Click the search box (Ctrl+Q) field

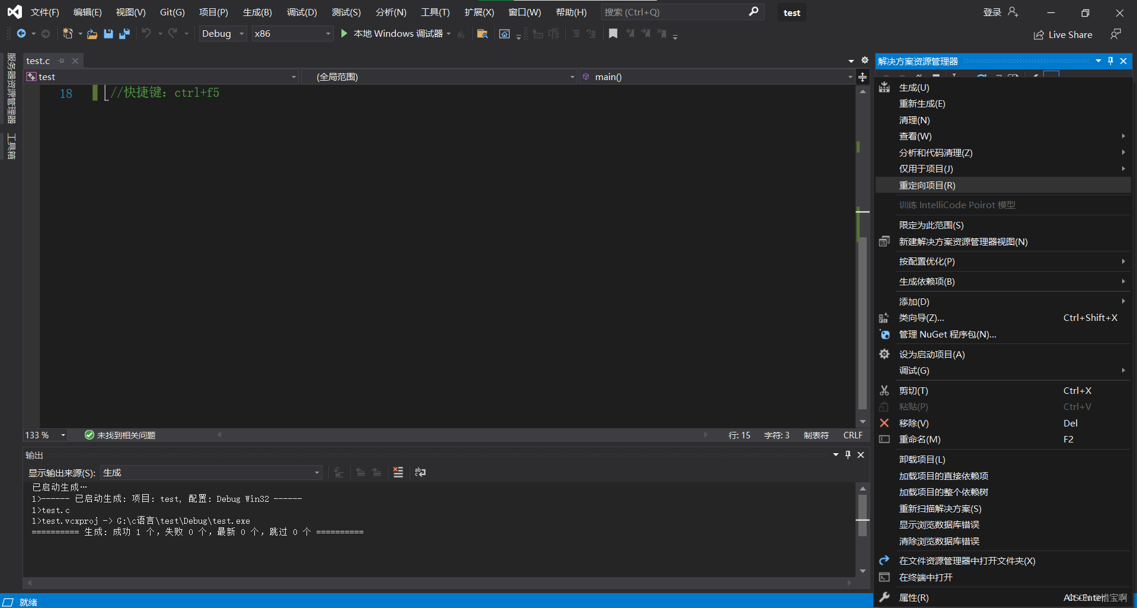coord(682,12)
